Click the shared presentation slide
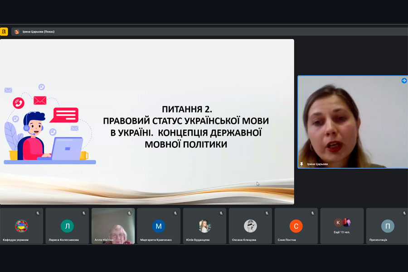This screenshot has width=408, height=272. [x=147, y=121]
